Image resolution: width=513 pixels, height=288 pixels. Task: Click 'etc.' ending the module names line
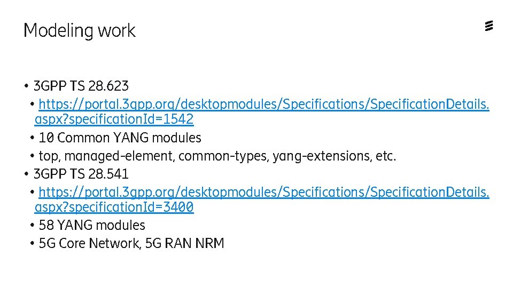(386, 156)
